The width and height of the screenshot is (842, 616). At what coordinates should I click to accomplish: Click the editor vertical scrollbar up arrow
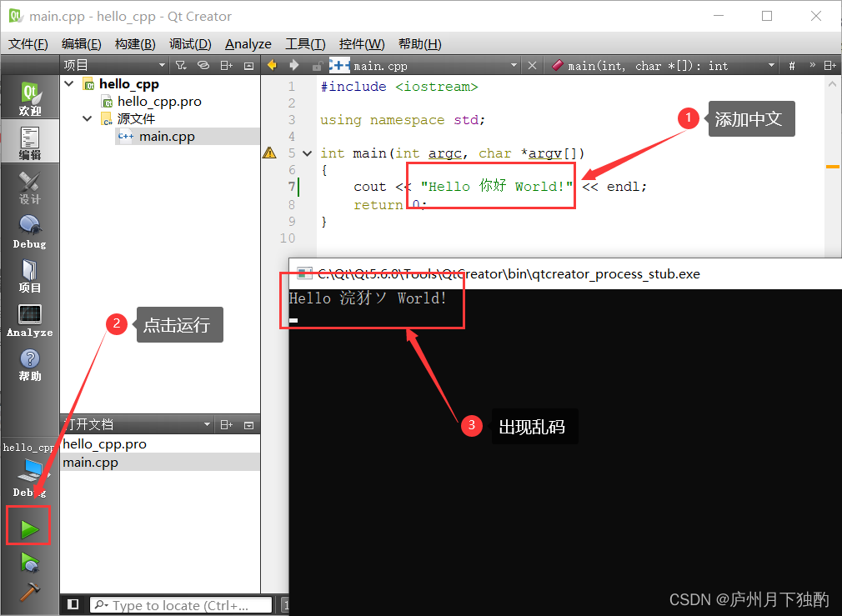tap(832, 84)
